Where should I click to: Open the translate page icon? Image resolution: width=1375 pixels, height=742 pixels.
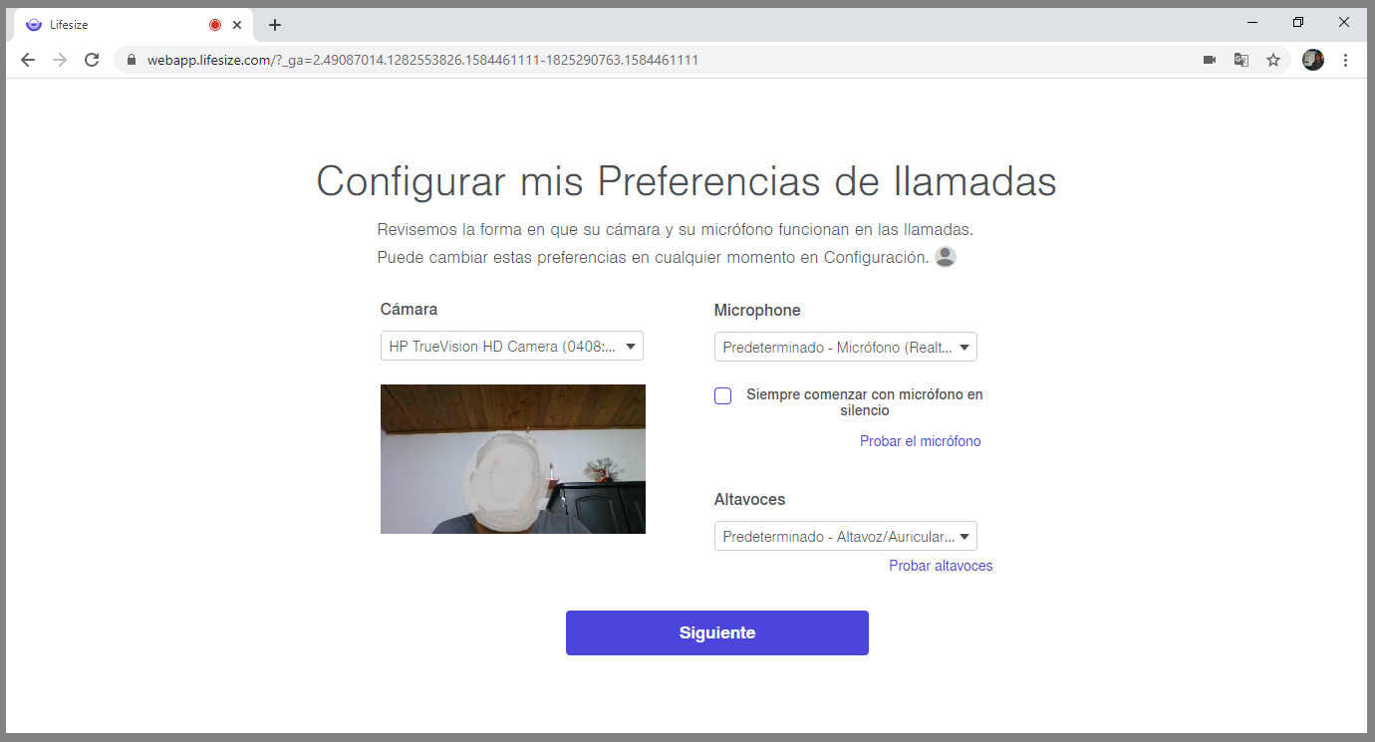[x=1241, y=60]
